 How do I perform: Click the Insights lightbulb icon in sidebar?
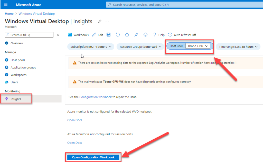point(6,99)
